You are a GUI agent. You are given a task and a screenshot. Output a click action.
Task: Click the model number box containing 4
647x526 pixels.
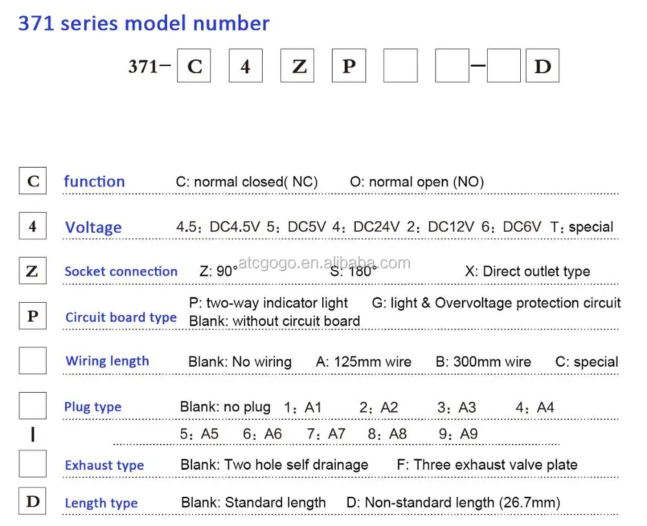(x=246, y=67)
